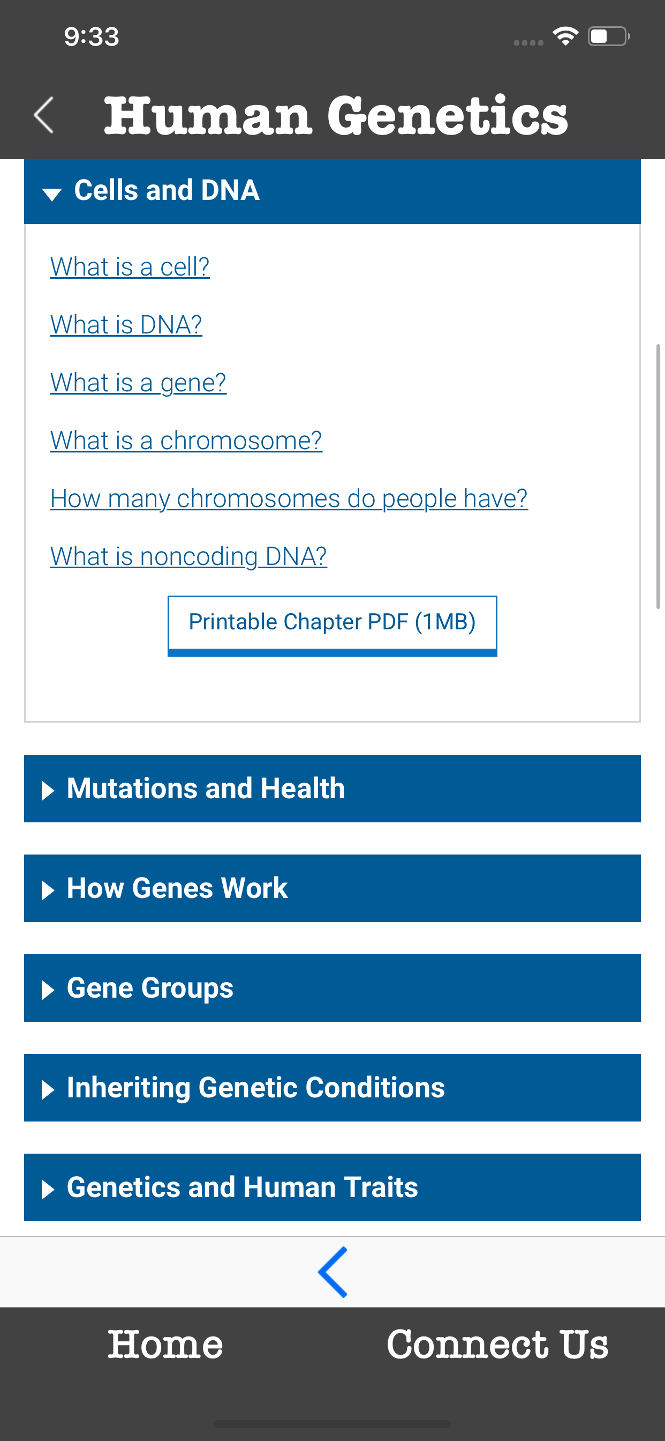This screenshot has height=1441, width=665.
Task: Click Printable Chapter PDF (1MB) button
Action: pyautogui.click(x=332, y=625)
